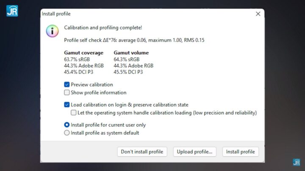Click the colorful info icon in dialog

click(x=52, y=30)
